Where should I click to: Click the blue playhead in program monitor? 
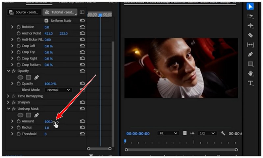point(125,141)
